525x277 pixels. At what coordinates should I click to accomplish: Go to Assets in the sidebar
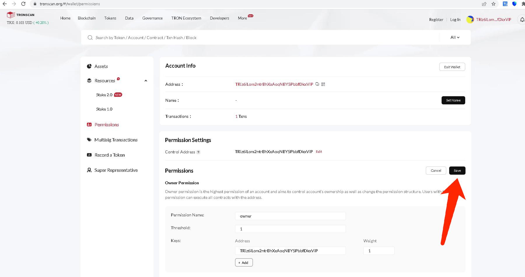click(x=101, y=66)
